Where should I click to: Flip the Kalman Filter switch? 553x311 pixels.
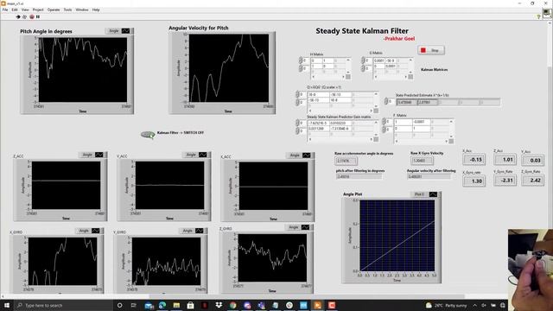[x=148, y=135]
